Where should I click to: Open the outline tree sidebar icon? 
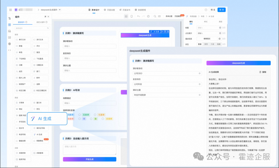(10, 18)
